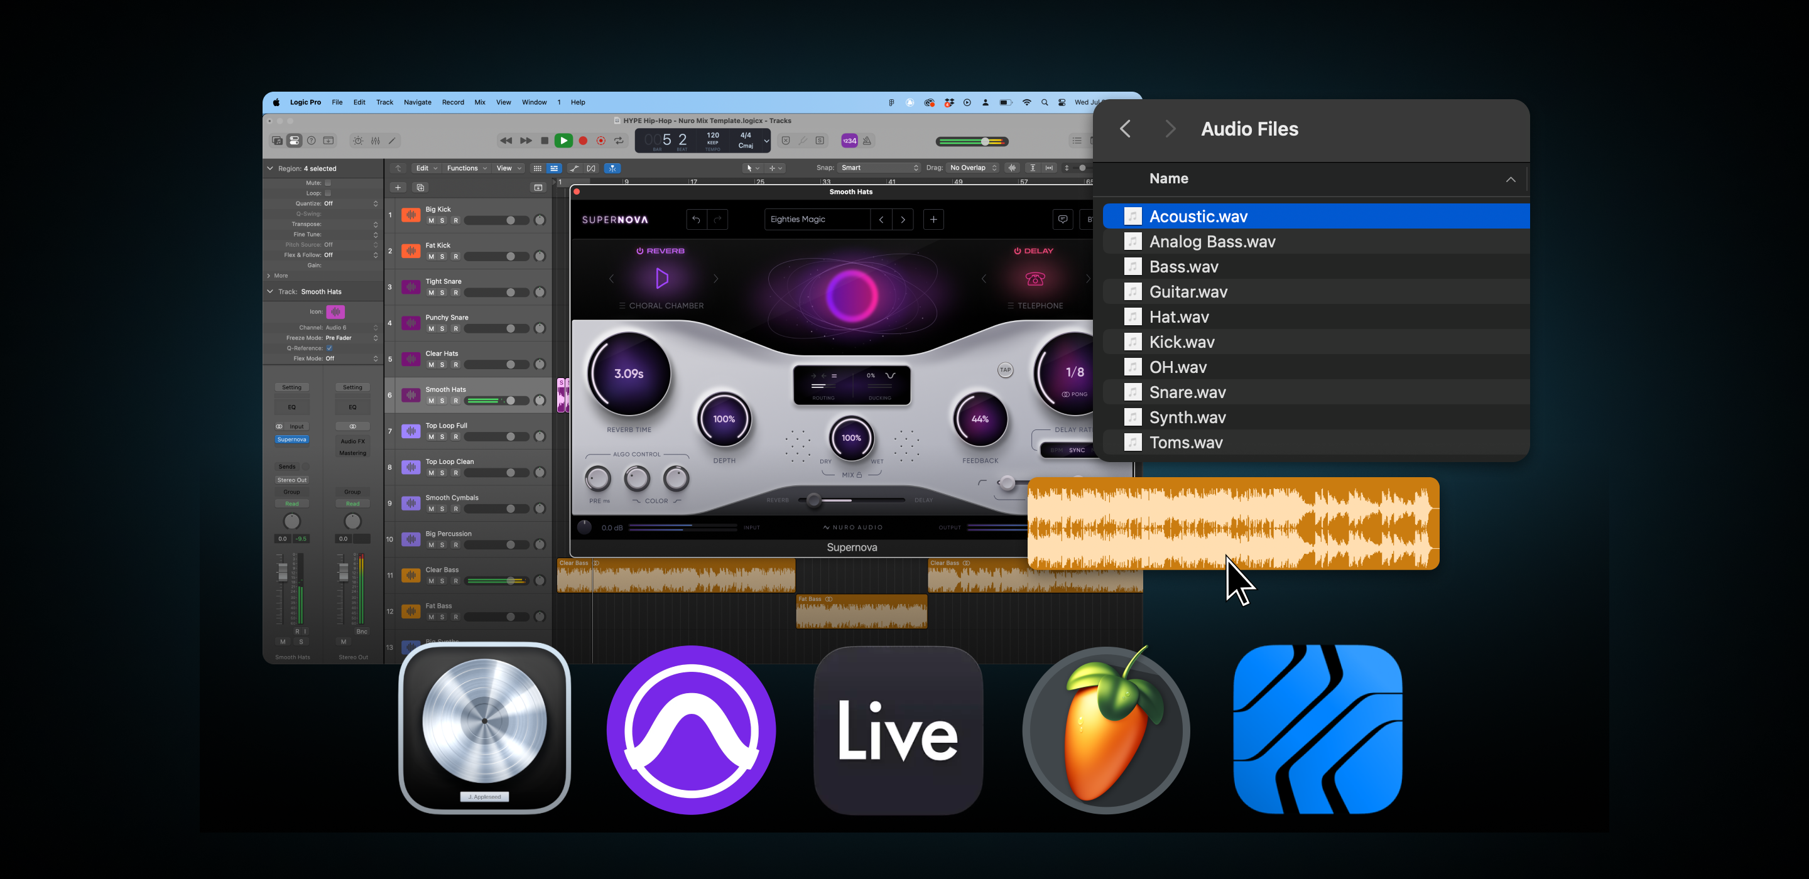Click the Mastering button on output strip
Viewport: 1809px width, 879px height.
352,453
